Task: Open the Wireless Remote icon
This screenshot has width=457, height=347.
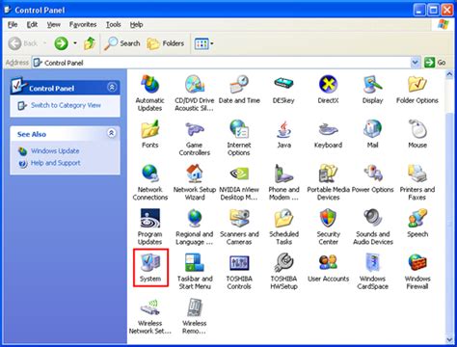Action: pos(195,316)
